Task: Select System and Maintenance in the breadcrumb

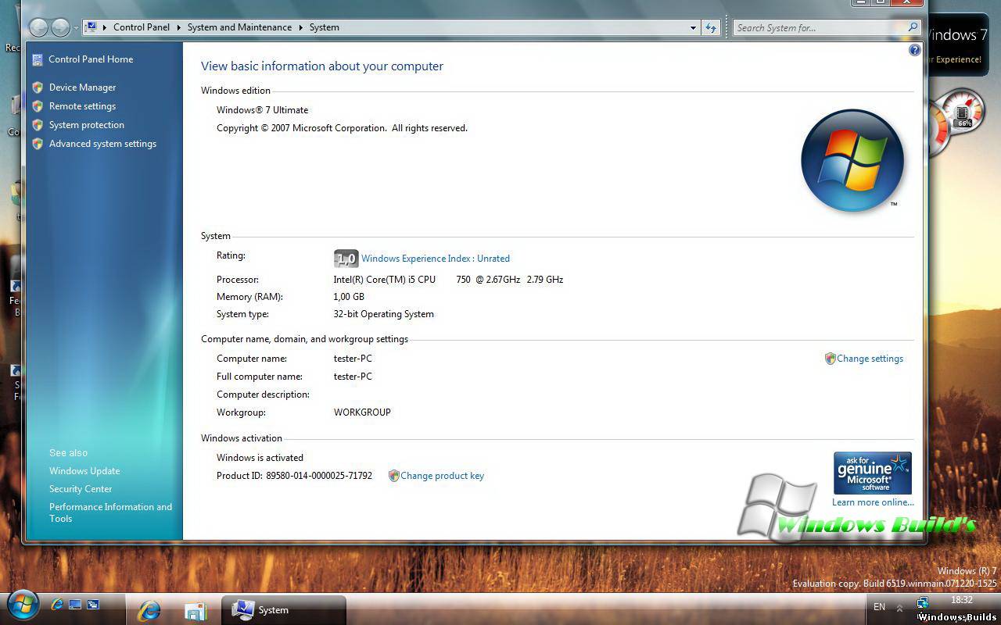Action: [239, 27]
